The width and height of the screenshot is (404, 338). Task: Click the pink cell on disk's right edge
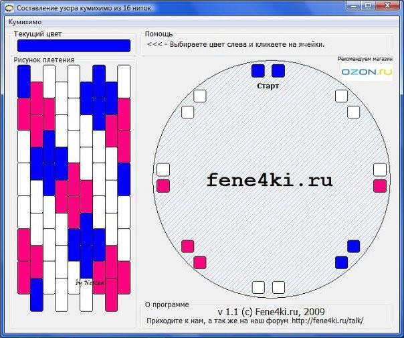380,186
